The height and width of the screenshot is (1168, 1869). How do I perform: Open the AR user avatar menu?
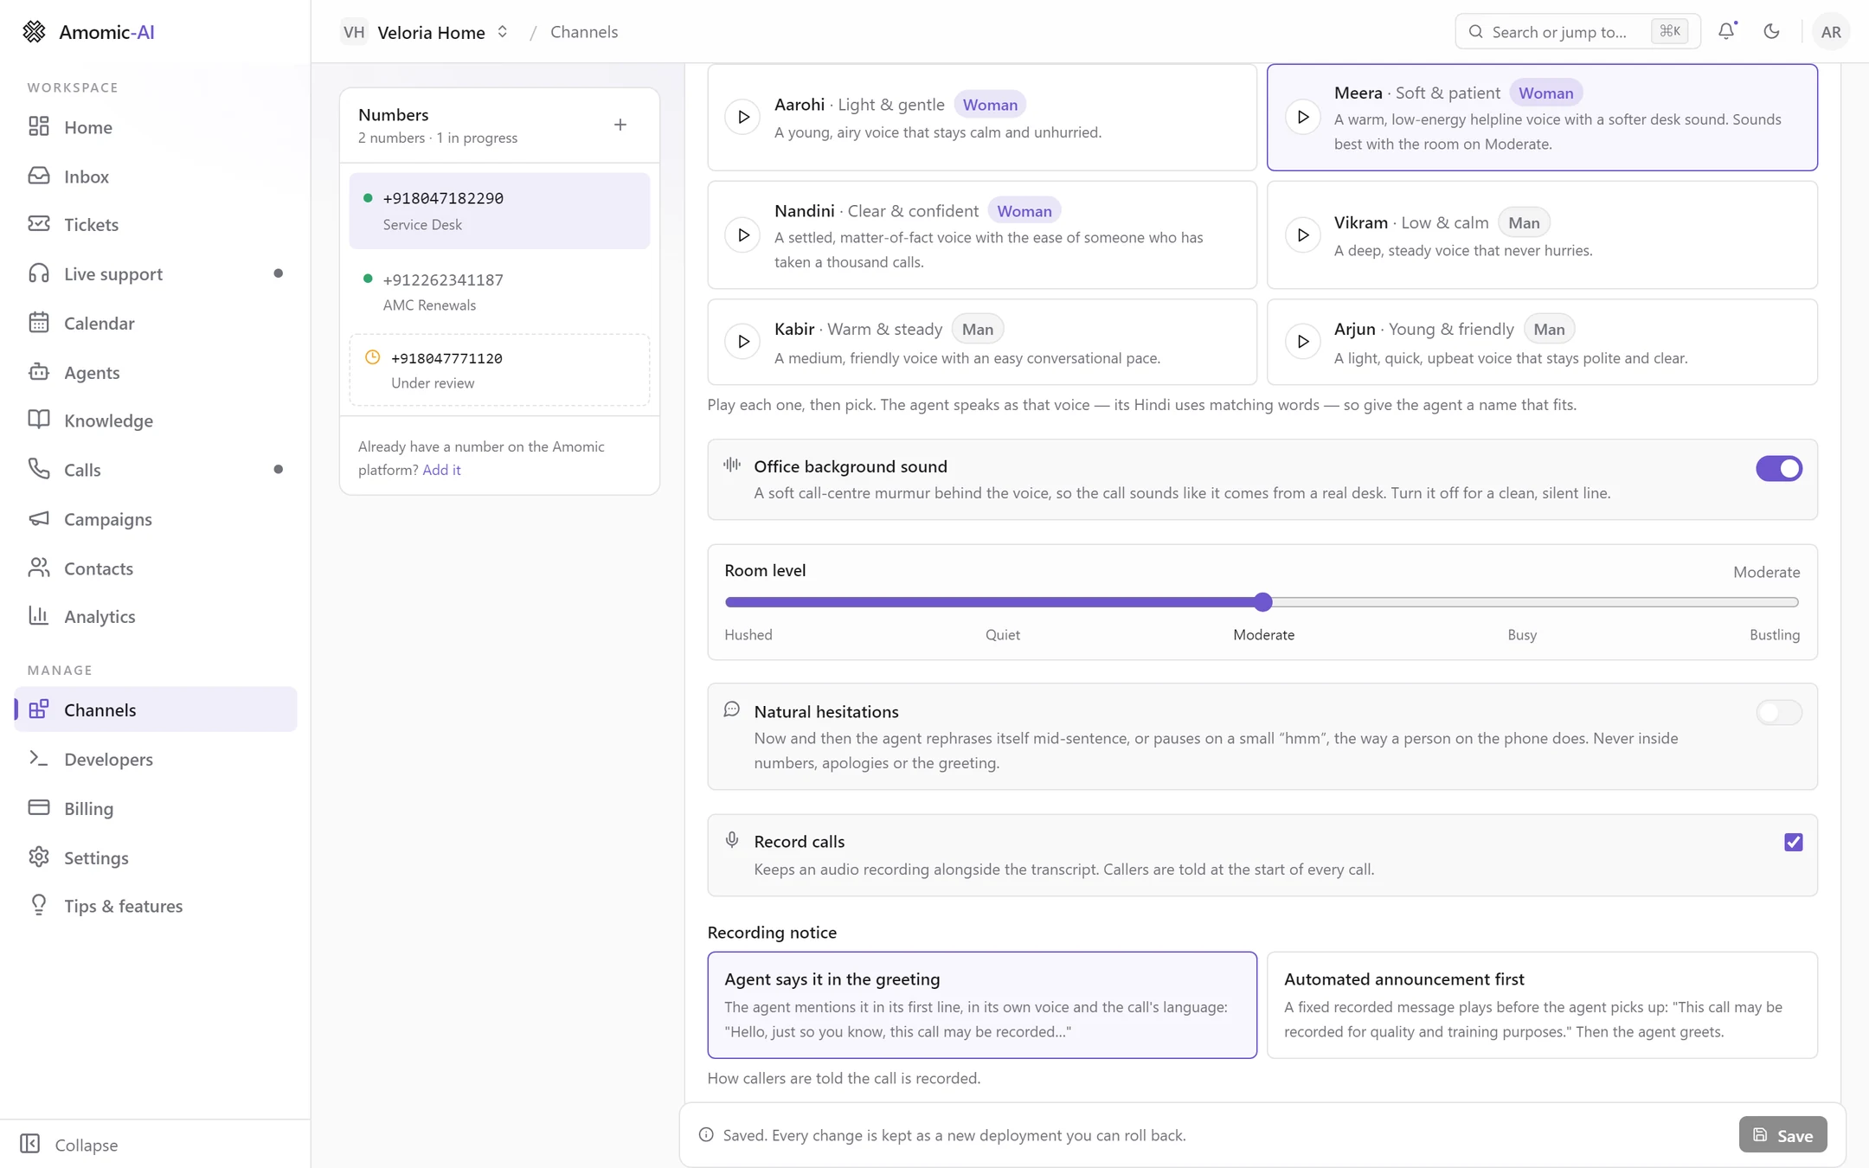(x=1830, y=32)
